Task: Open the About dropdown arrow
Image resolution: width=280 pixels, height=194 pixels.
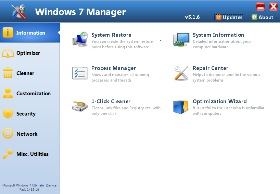Action: [277, 17]
